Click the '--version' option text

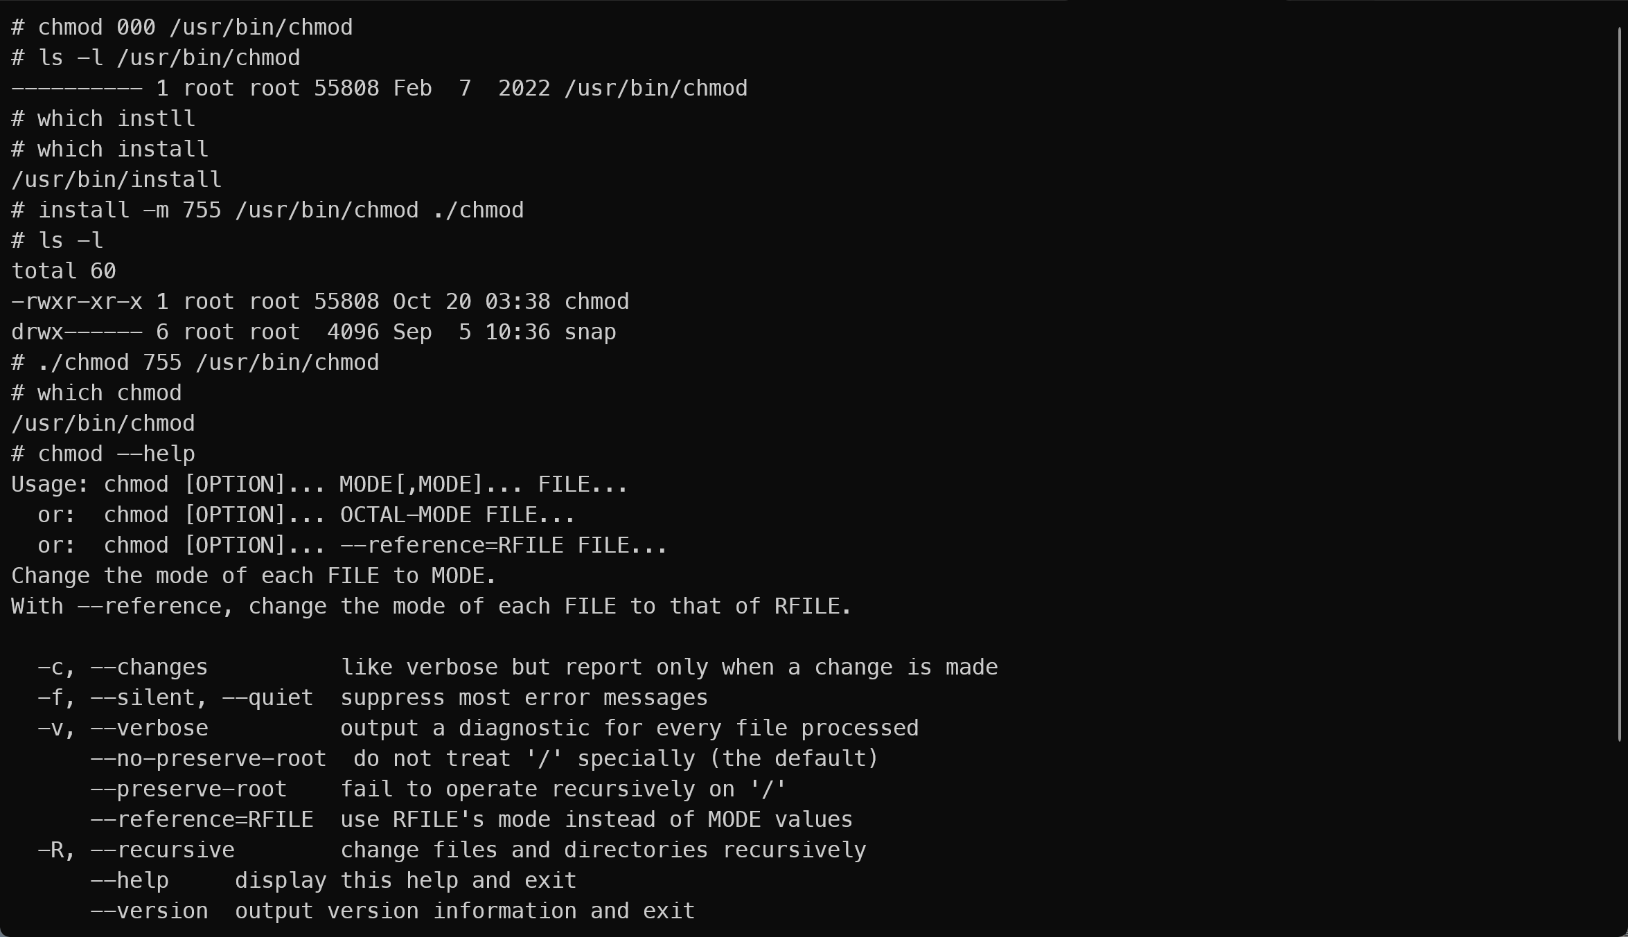coord(149,911)
